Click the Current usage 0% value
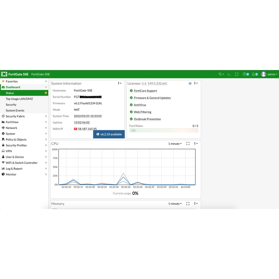This screenshot has width=279, height=279. (x=135, y=193)
